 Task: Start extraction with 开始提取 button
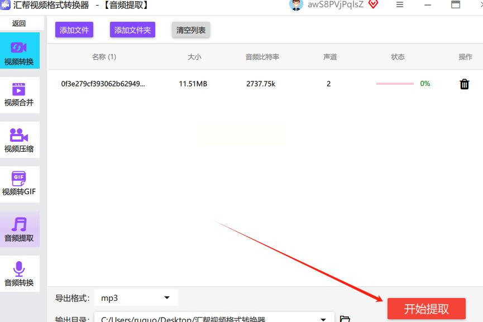[426, 309]
